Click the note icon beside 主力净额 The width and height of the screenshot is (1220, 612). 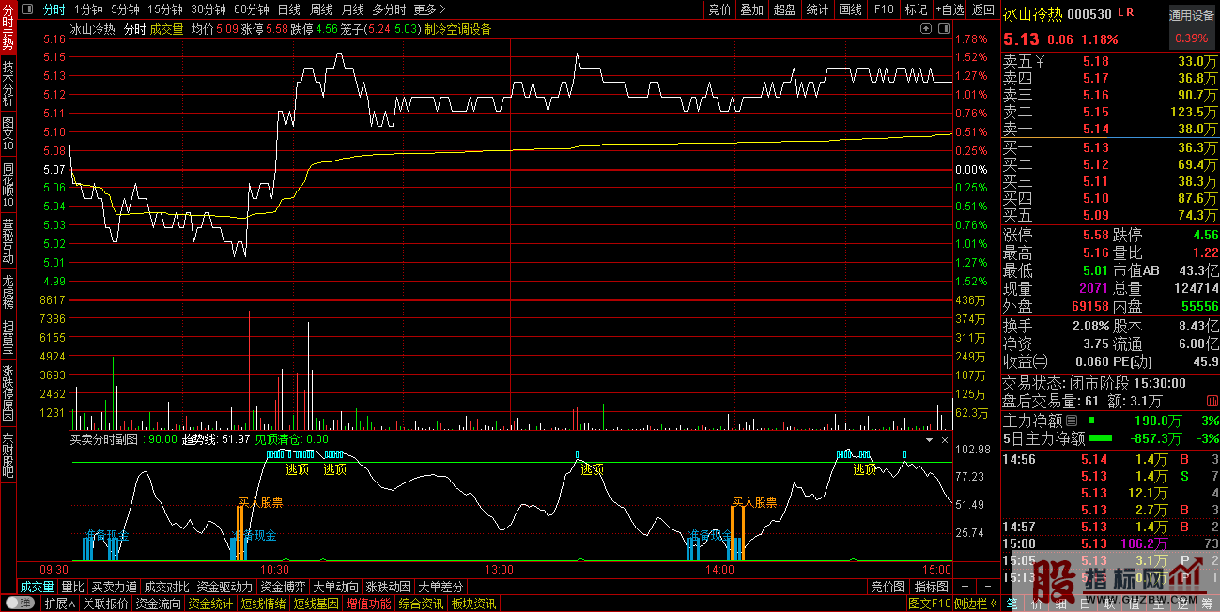[x=1072, y=421]
